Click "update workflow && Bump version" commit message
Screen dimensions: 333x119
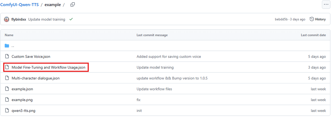172,78
